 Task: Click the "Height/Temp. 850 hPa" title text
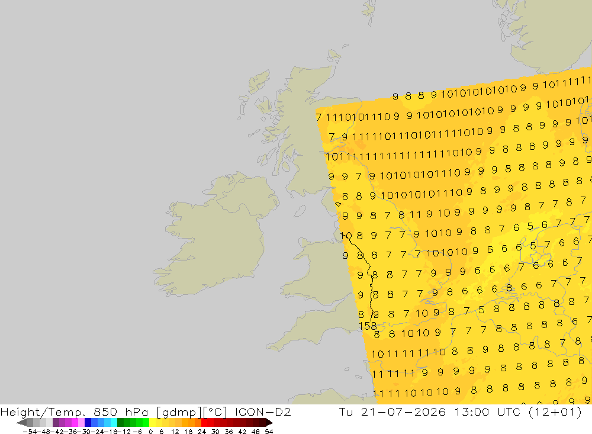(x=74, y=412)
